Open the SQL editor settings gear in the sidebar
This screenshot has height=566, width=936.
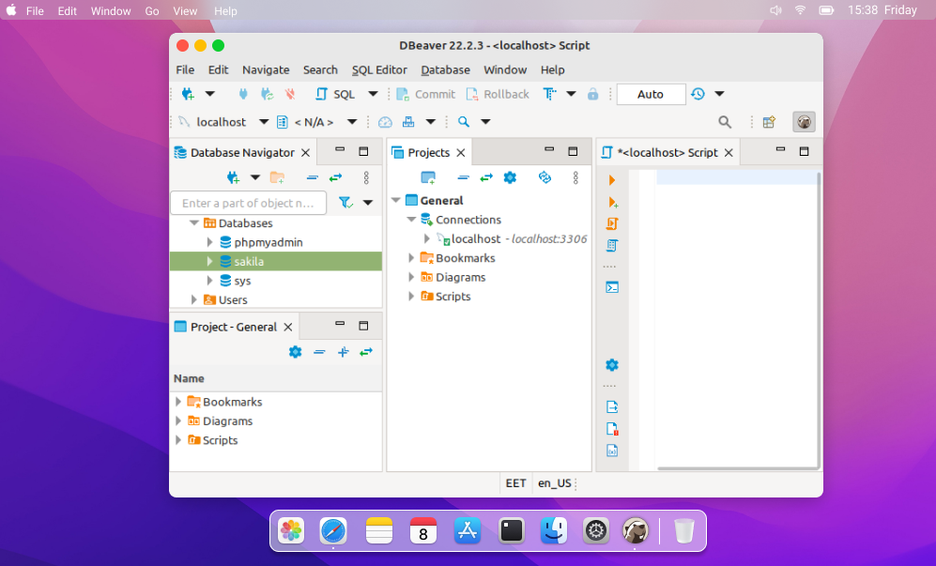[611, 365]
